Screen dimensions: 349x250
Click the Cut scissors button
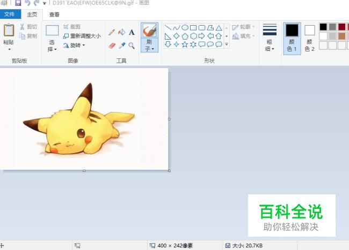pyautogui.click(x=28, y=27)
